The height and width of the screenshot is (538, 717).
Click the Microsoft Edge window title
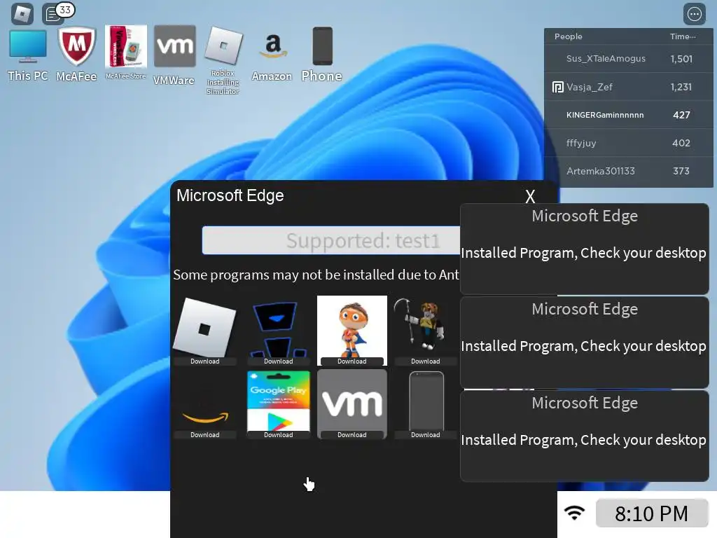coord(230,196)
